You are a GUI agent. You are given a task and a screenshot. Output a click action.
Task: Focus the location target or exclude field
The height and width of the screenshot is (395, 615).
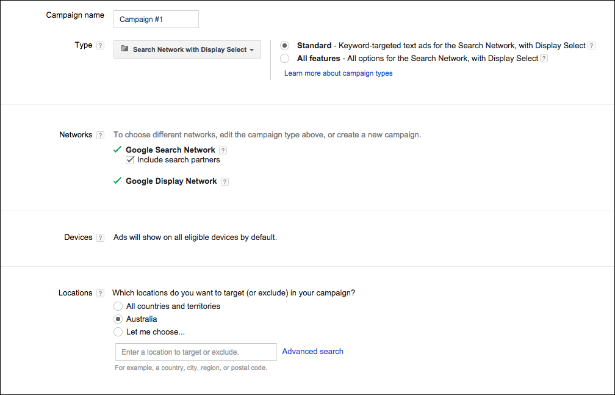click(x=196, y=352)
